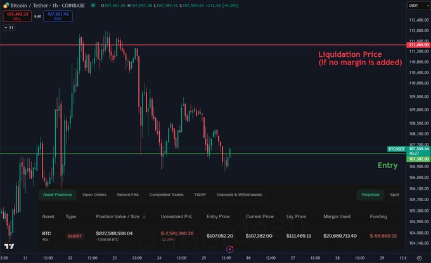Click entry price $107,052.20
The height and width of the screenshot is (263, 431).
[220, 236]
